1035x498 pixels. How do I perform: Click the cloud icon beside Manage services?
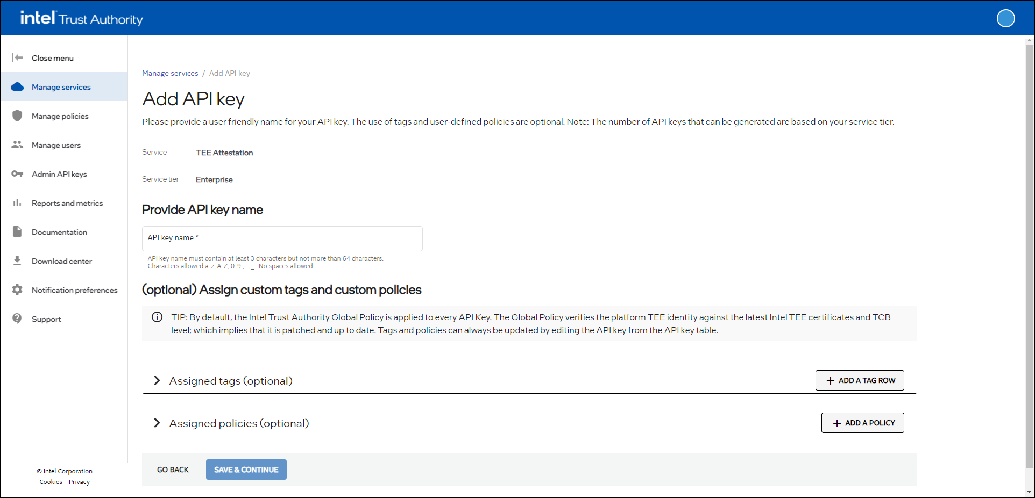(17, 86)
